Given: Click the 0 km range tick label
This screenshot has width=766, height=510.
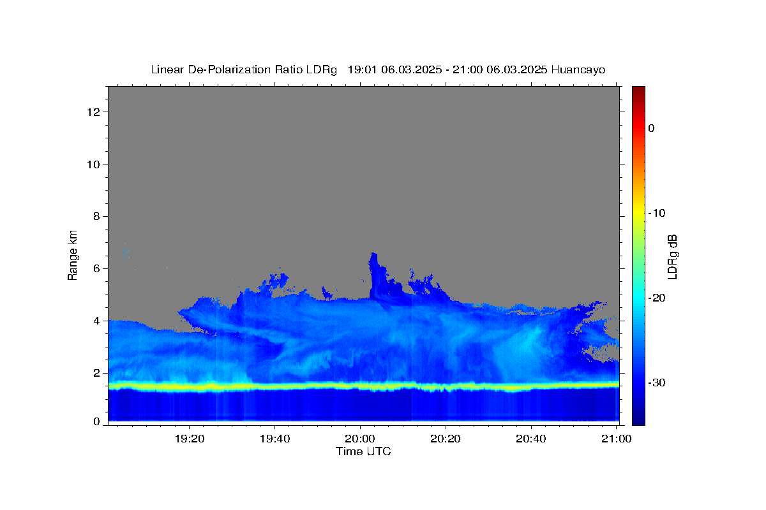Looking at the screenshot, I should tap(97, 421).
